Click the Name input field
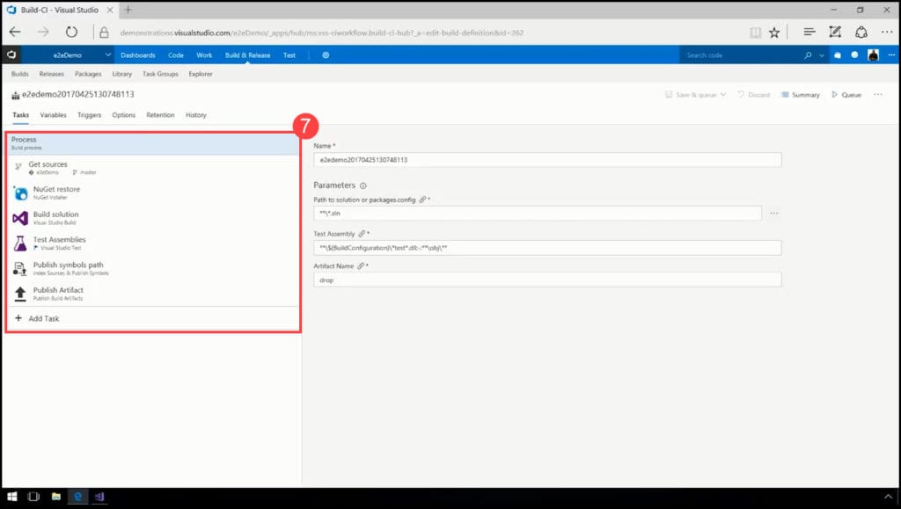The image size is (901, 509). coord(547,159)
